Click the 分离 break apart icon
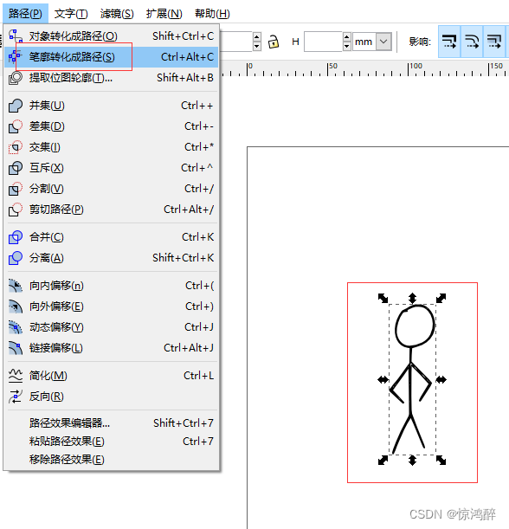Image resolution: width=509 pixels, height=529 pixels. pos(16,258)
